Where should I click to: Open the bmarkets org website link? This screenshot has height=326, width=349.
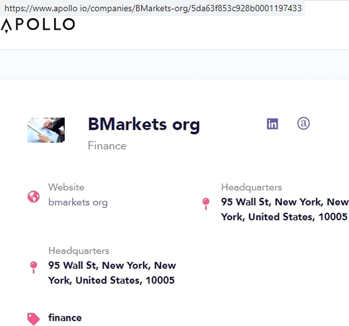78,202
